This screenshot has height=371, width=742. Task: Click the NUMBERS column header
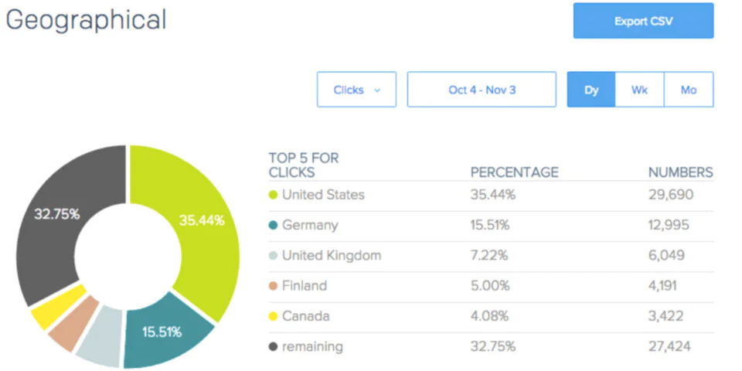click(x=680, y=172)
